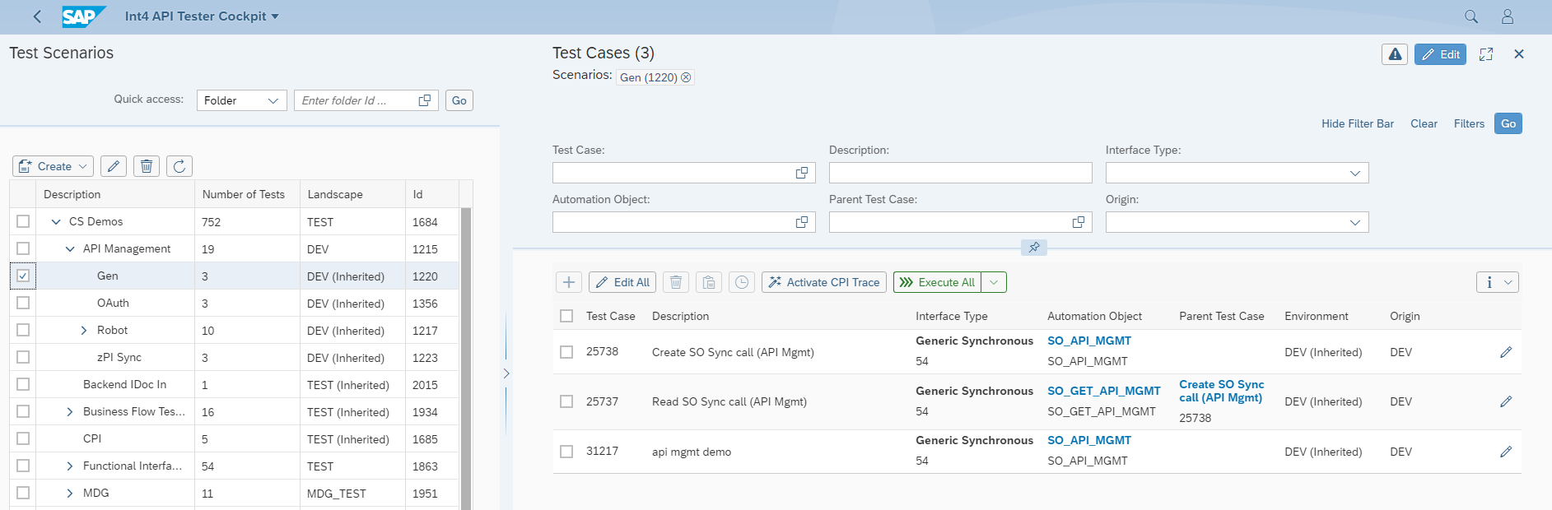Click the warning triangle icon button
Screen dimensions: 1552x510
pyautogui.click(x=1395, y=54)
